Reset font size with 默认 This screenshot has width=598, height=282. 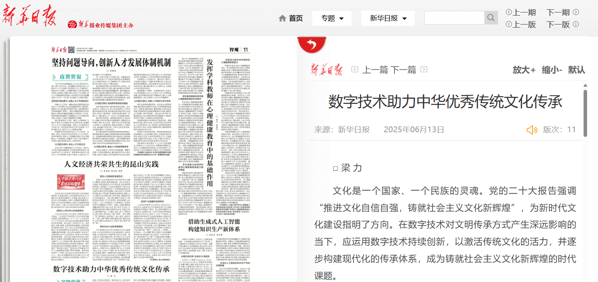point(576,70)
